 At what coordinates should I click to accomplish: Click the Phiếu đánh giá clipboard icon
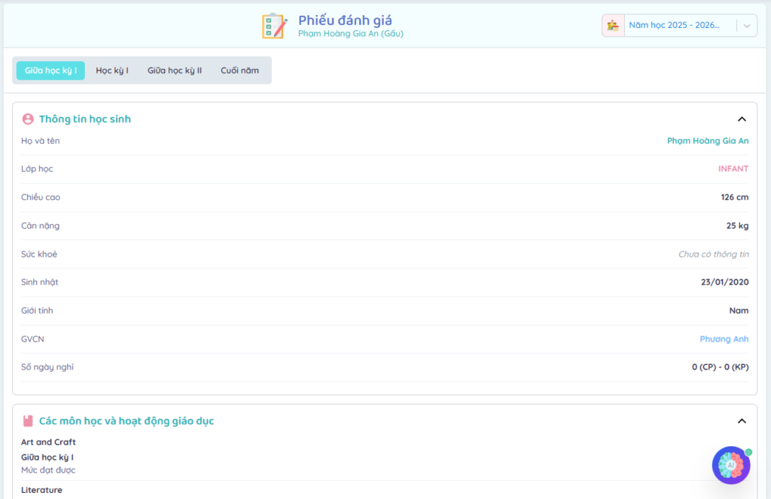[x=274, y=26]
